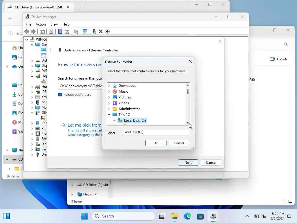Screen dimensions: 297x223
Task: Open the clock showing 5:22 PM
Action: (x=277, y=216)
